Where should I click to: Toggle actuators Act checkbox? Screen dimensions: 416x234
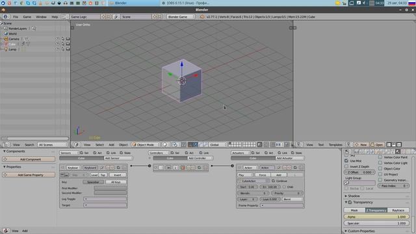pos(266,153)
